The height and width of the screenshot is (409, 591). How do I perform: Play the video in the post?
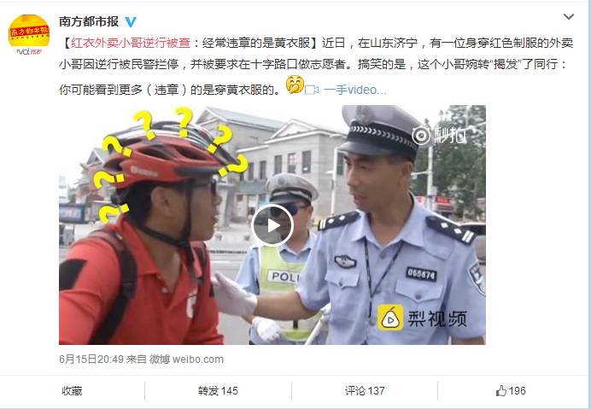click(272, 225)
